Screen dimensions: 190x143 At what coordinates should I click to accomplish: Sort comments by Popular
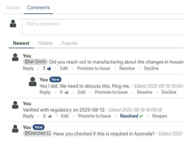pyautogui.click(x=70, y=43)
